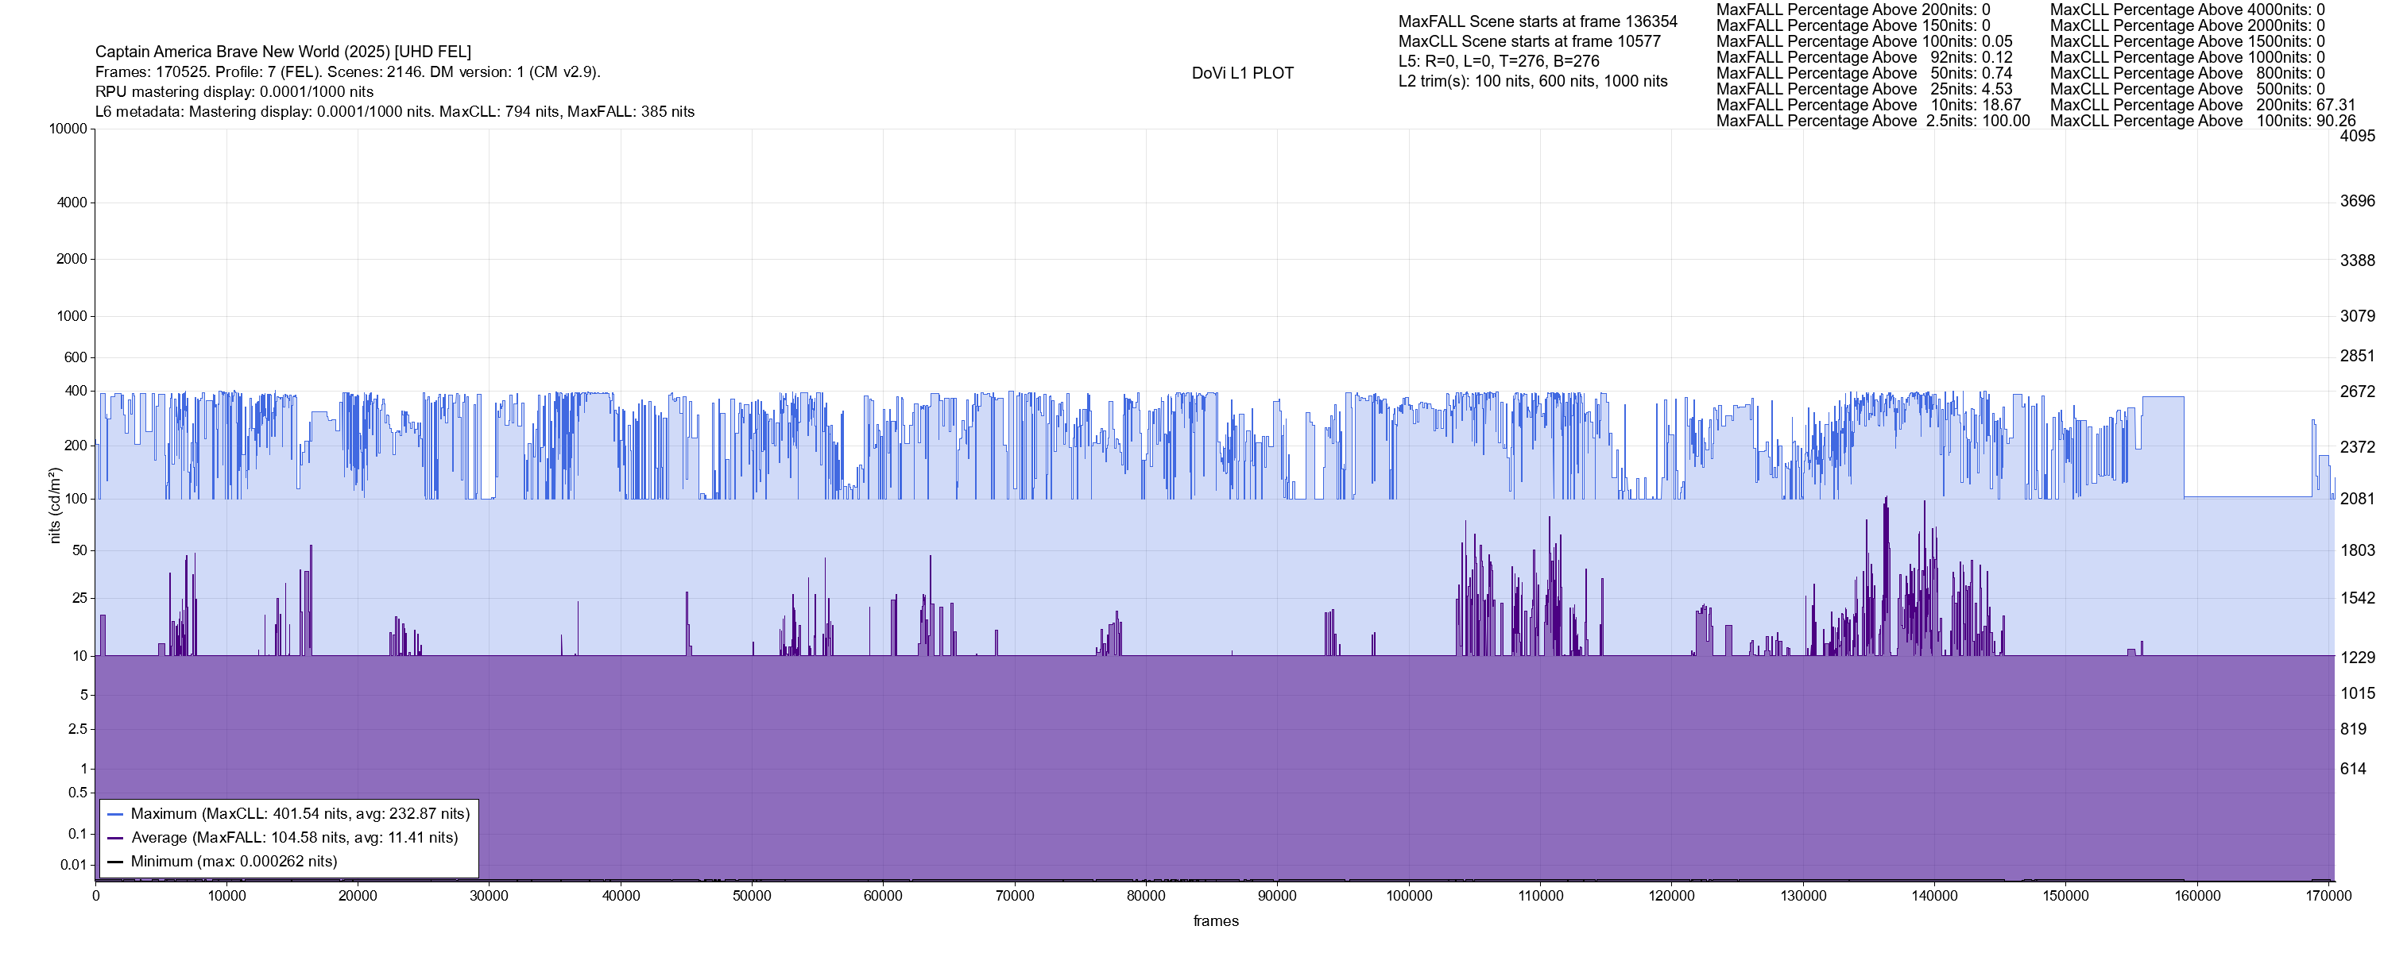Click the L2 trim(s) info line
The image size is (2384, 953).
(x=1533, y=82)
